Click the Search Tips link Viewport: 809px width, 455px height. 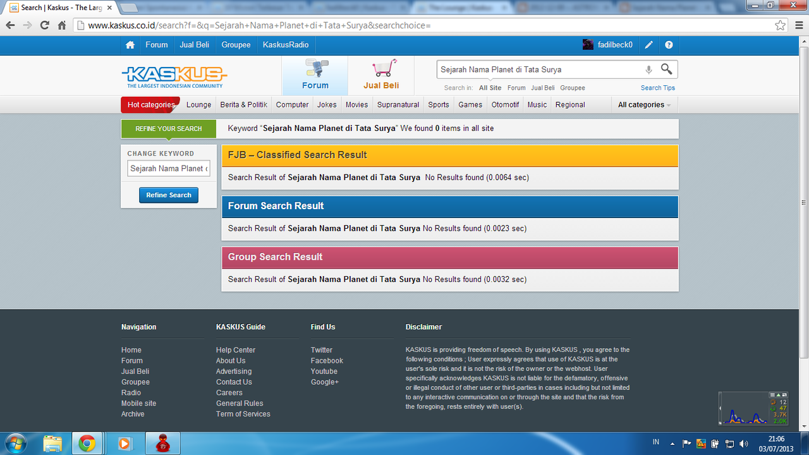pos(658,88)
